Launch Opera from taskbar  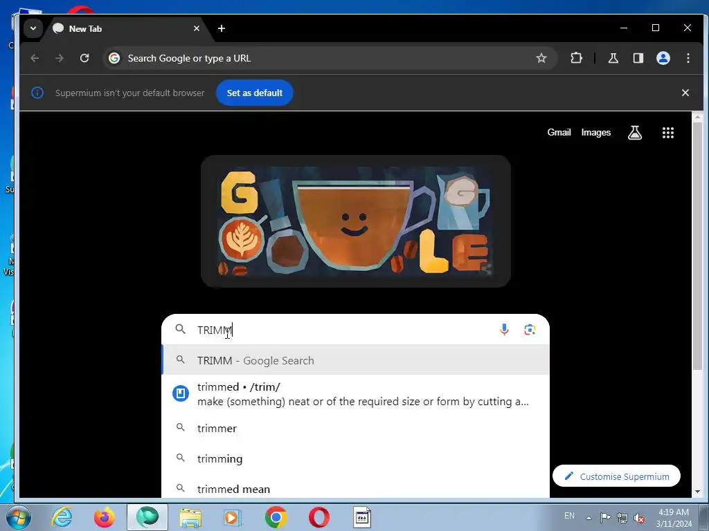click(318, 517)
